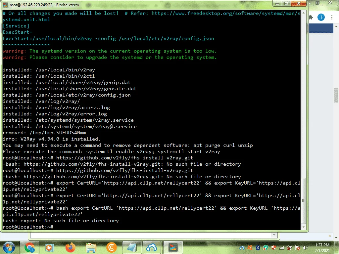Open the Chrome three-dot menu
Image resolution: width=339 pixels, height=254 pixels.
[332, 17]
